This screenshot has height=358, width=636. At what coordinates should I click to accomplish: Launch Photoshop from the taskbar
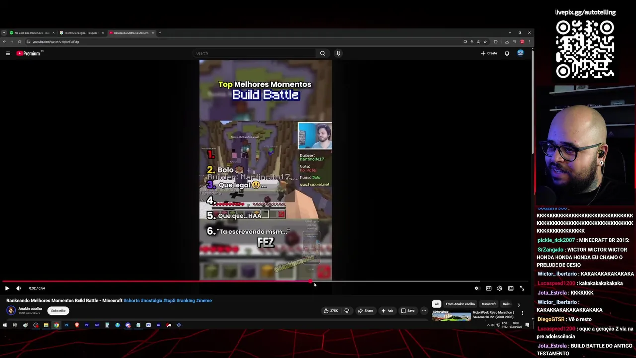coord(67,325)
